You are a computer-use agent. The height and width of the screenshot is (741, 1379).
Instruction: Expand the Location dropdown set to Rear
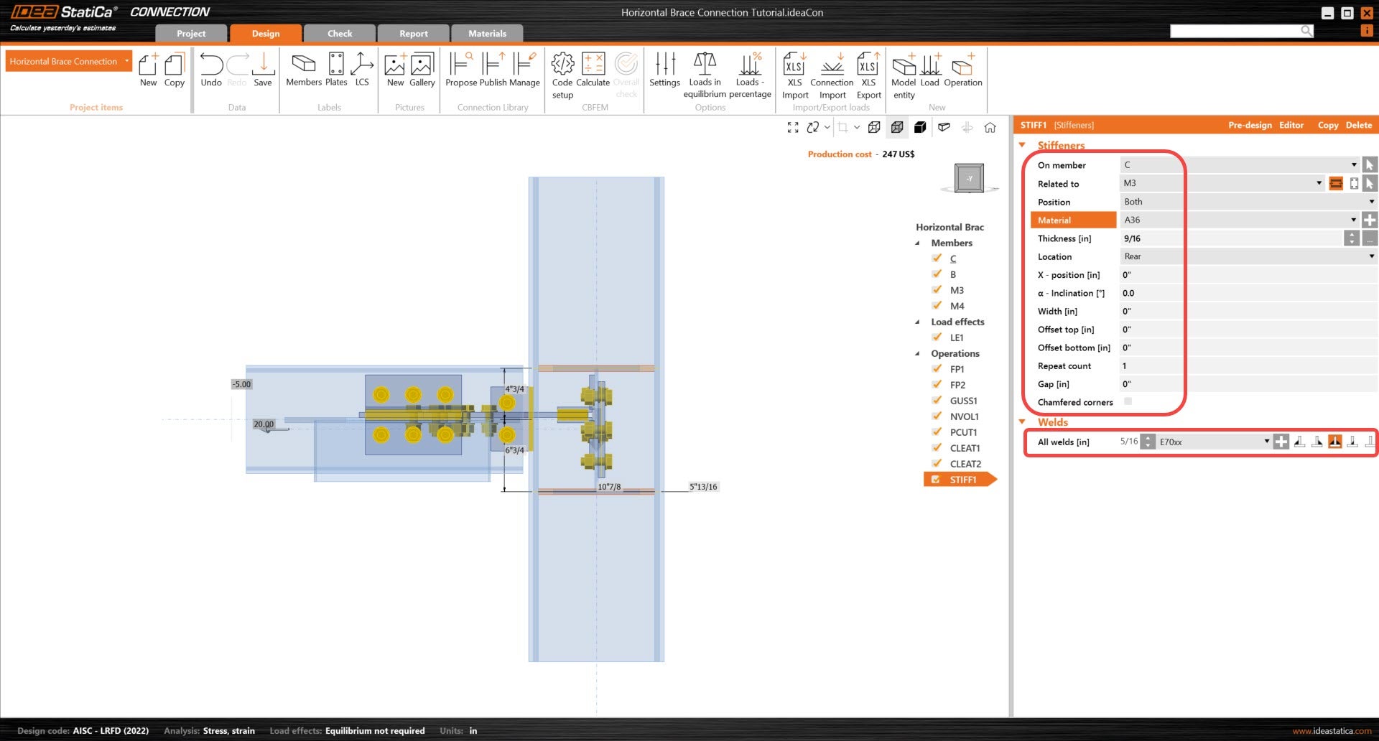click(x=1371, y=257)
